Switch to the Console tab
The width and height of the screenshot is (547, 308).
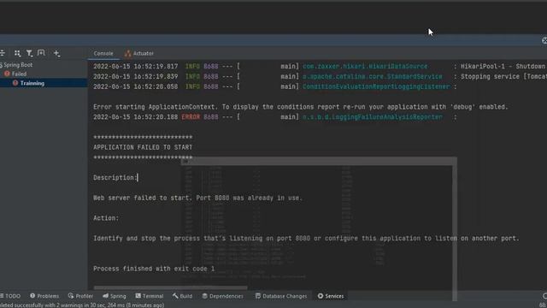[x=103, y=53]
